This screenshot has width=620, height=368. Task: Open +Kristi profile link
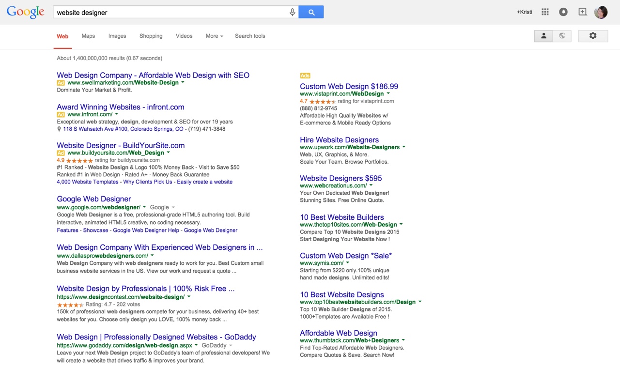click(x=524, y=12)
